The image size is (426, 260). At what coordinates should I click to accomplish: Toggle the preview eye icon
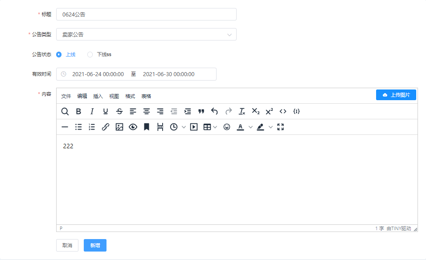[133, 127]
